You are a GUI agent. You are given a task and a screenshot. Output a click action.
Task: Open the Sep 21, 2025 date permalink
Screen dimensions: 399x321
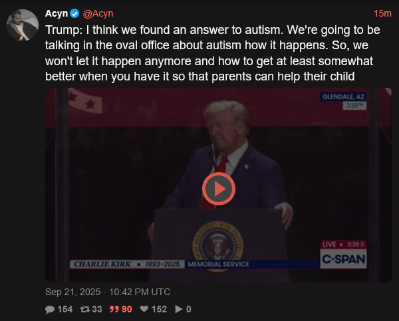coord(72,292)
